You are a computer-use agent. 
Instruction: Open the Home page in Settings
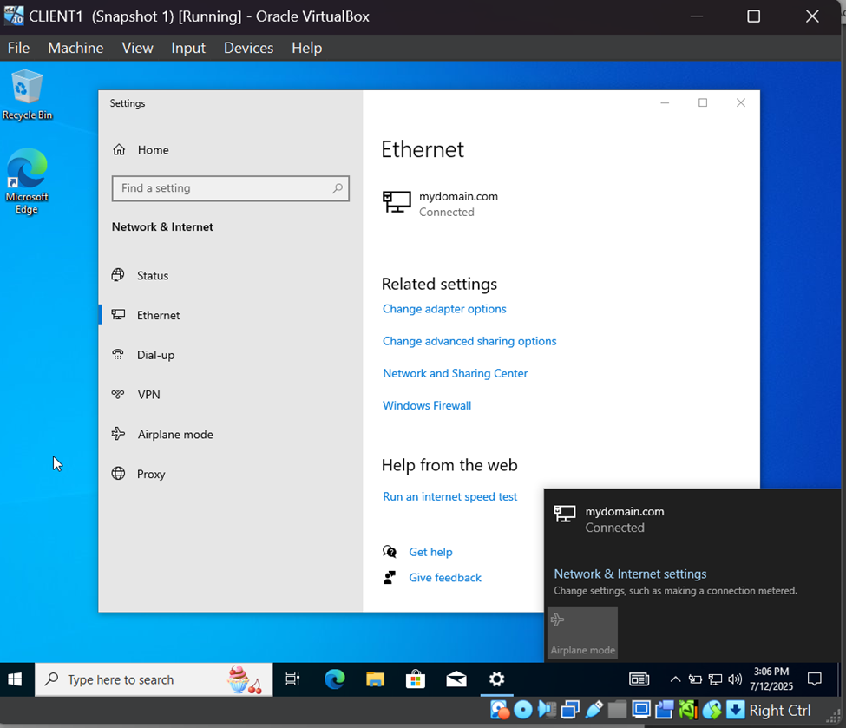click(x=141, y=150)
